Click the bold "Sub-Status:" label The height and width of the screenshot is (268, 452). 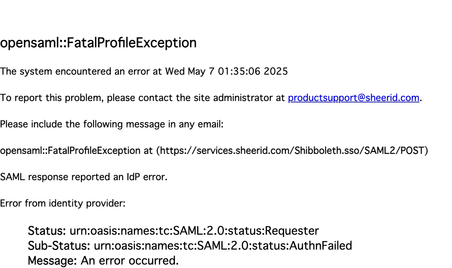[x=59, y=246]
